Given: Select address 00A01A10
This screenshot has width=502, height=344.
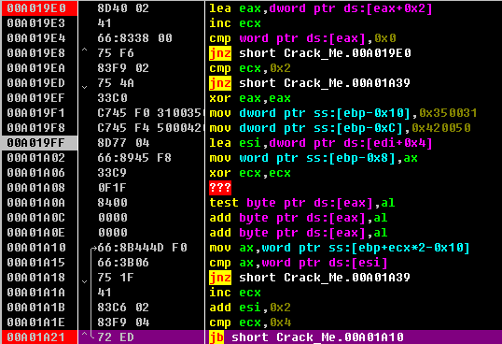Looking at the screenshot, I should (36, 248).
